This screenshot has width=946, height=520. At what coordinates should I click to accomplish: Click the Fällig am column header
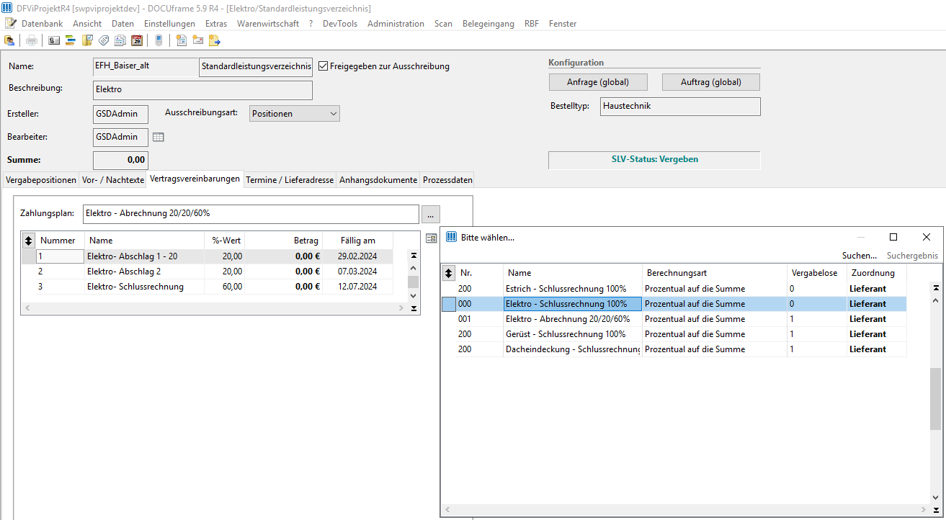point(357,241)
